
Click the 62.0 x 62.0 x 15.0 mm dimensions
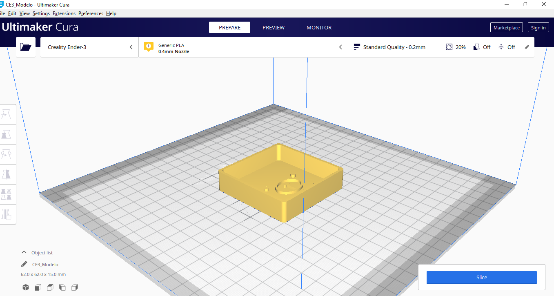(x=43, y=274)
